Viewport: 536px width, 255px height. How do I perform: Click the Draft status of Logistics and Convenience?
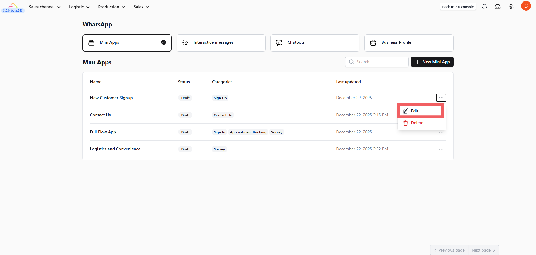point(185,149)
